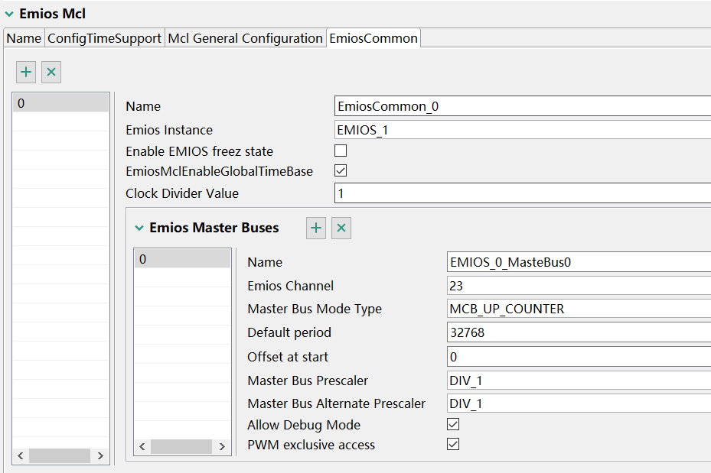Open the Master Bus Prescaler dropdown

click(579, 381)
